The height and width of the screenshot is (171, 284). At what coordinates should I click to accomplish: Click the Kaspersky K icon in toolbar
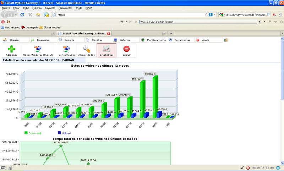pyautogui.click(x=274, y=15)
